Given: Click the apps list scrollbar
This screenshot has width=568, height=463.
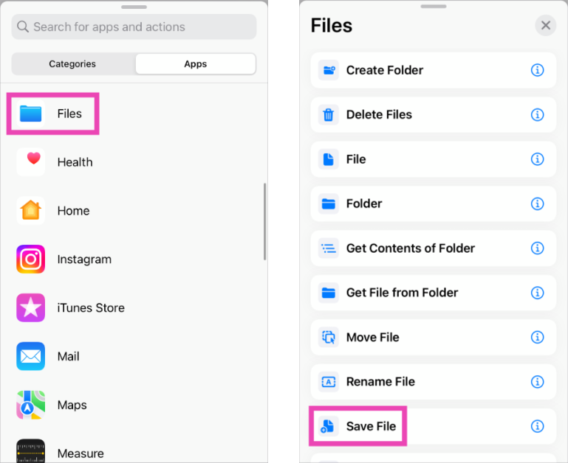Looking at the screenshot, I should click(x=264, y=221).
